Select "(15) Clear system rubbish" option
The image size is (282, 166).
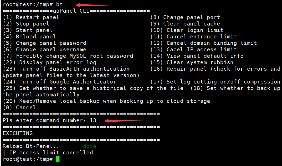[x=192, y=62]
